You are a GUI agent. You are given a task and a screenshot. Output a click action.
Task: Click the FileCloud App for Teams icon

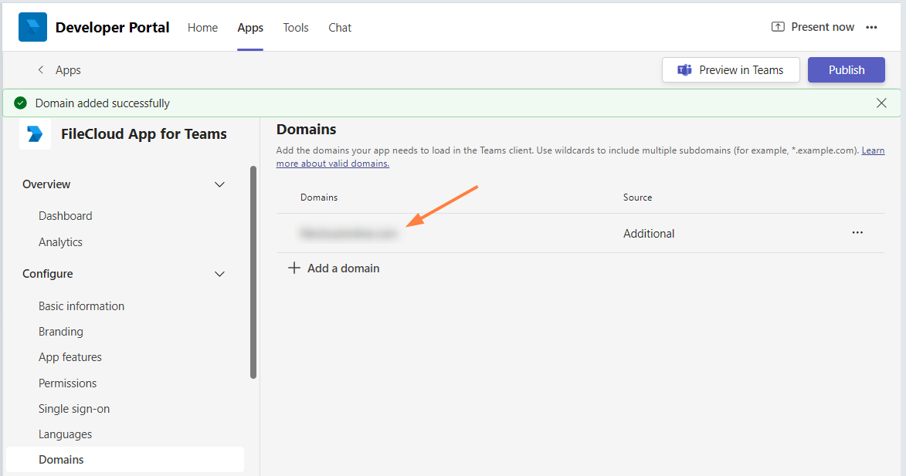pyautogui.click(x=35, y=133)
